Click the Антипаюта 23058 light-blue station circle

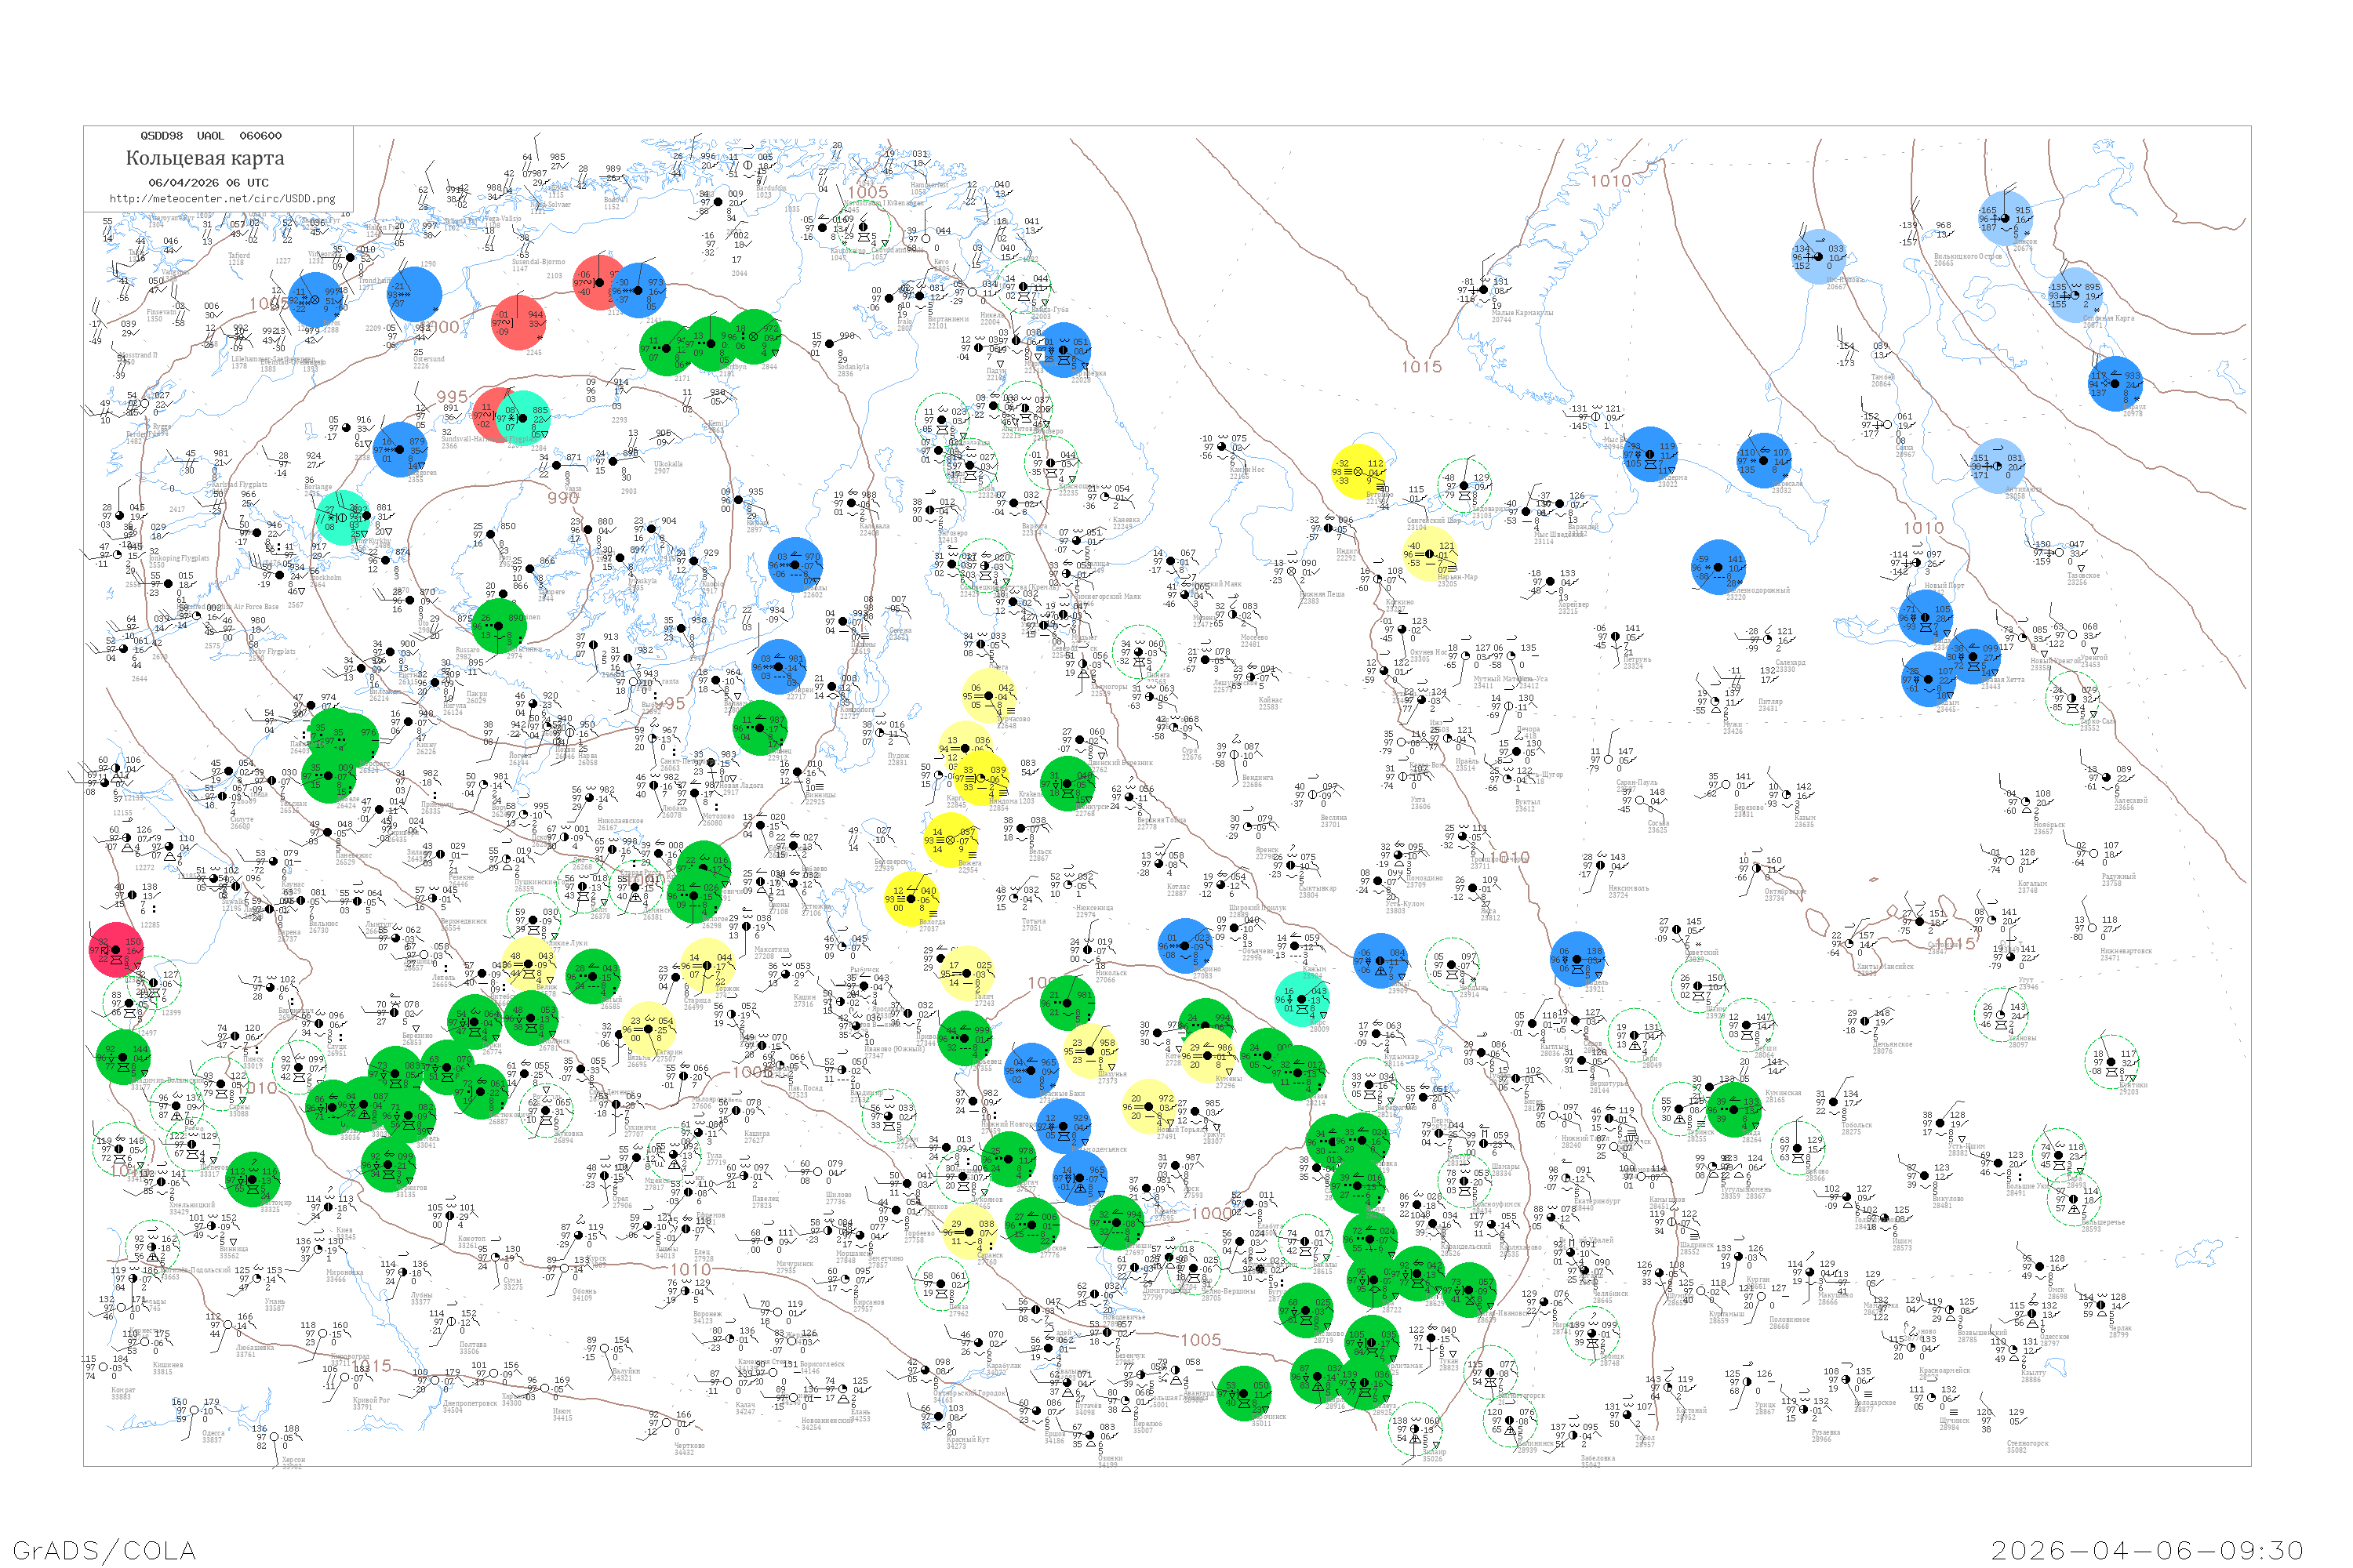(1997, 466)
